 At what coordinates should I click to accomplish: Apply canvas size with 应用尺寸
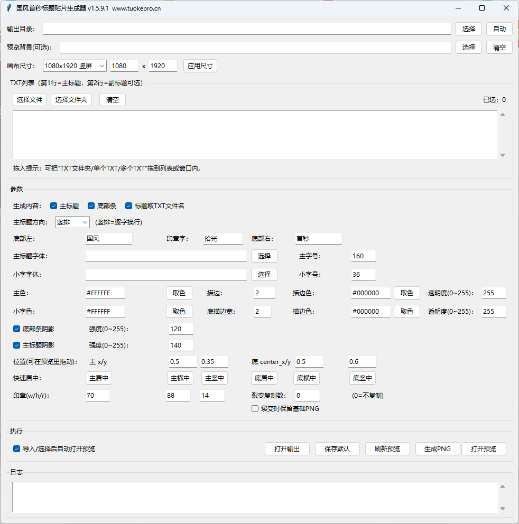(x=200, y=66)
